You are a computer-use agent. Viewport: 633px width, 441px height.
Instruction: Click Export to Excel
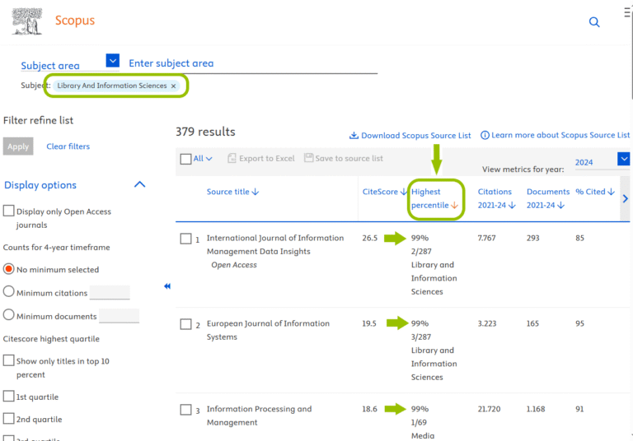click(260, 158)
